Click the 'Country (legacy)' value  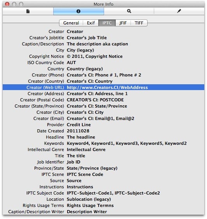[x=85, y=69]
